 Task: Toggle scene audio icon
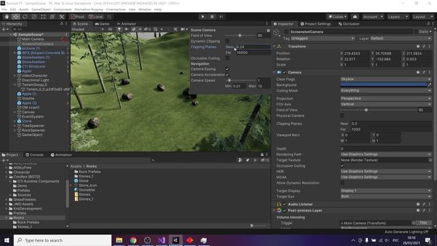pyautogui.click(x=126, y=29)
